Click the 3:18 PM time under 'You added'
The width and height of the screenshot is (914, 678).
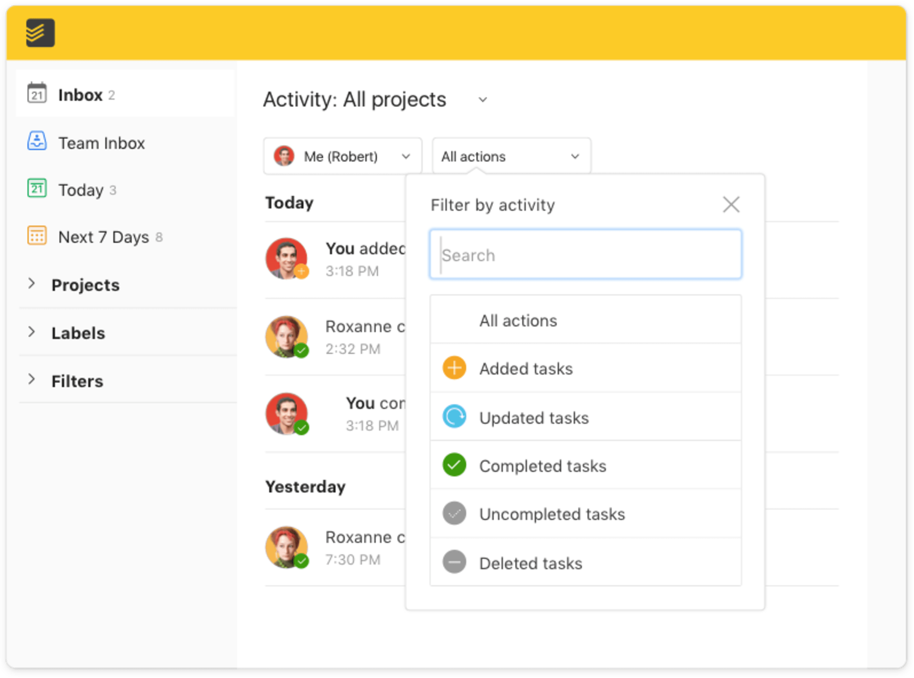pyautogui.click(x=352, y=271)
